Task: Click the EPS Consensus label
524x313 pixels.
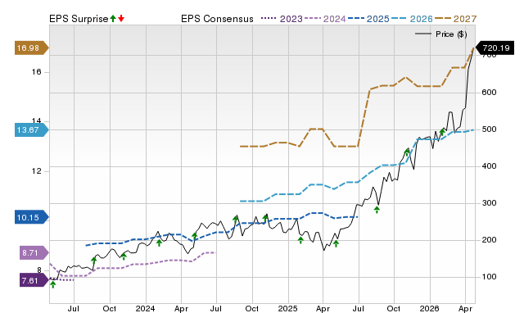Action: point(217,19)
